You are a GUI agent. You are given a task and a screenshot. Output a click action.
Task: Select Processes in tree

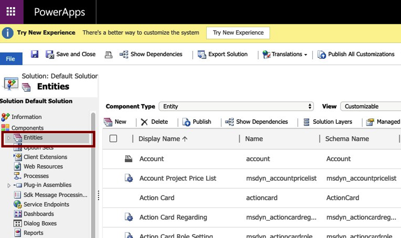[x=36, y=176]
